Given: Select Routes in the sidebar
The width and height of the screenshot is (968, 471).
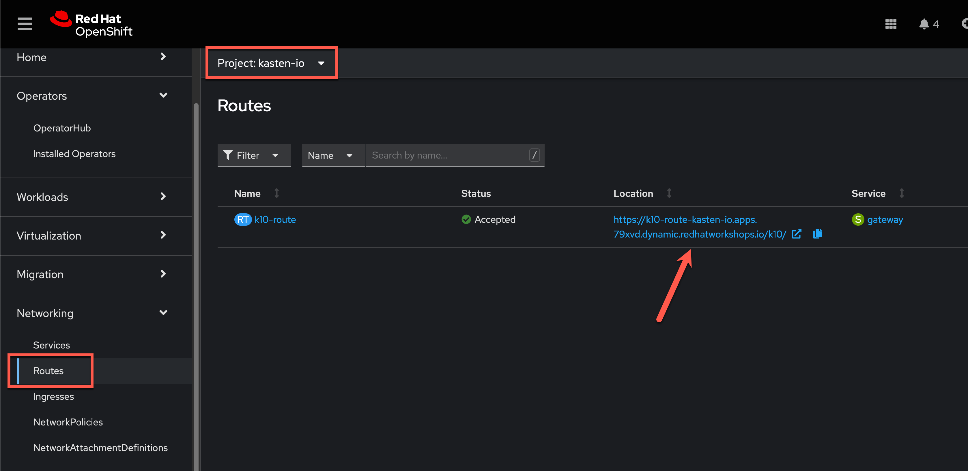Looking at the screenshot, I should point(48,371).
